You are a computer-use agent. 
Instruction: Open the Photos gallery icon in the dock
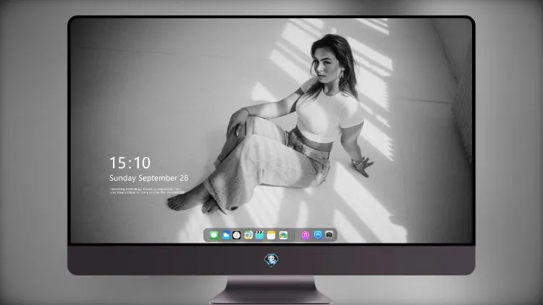(x=283, y=235)
